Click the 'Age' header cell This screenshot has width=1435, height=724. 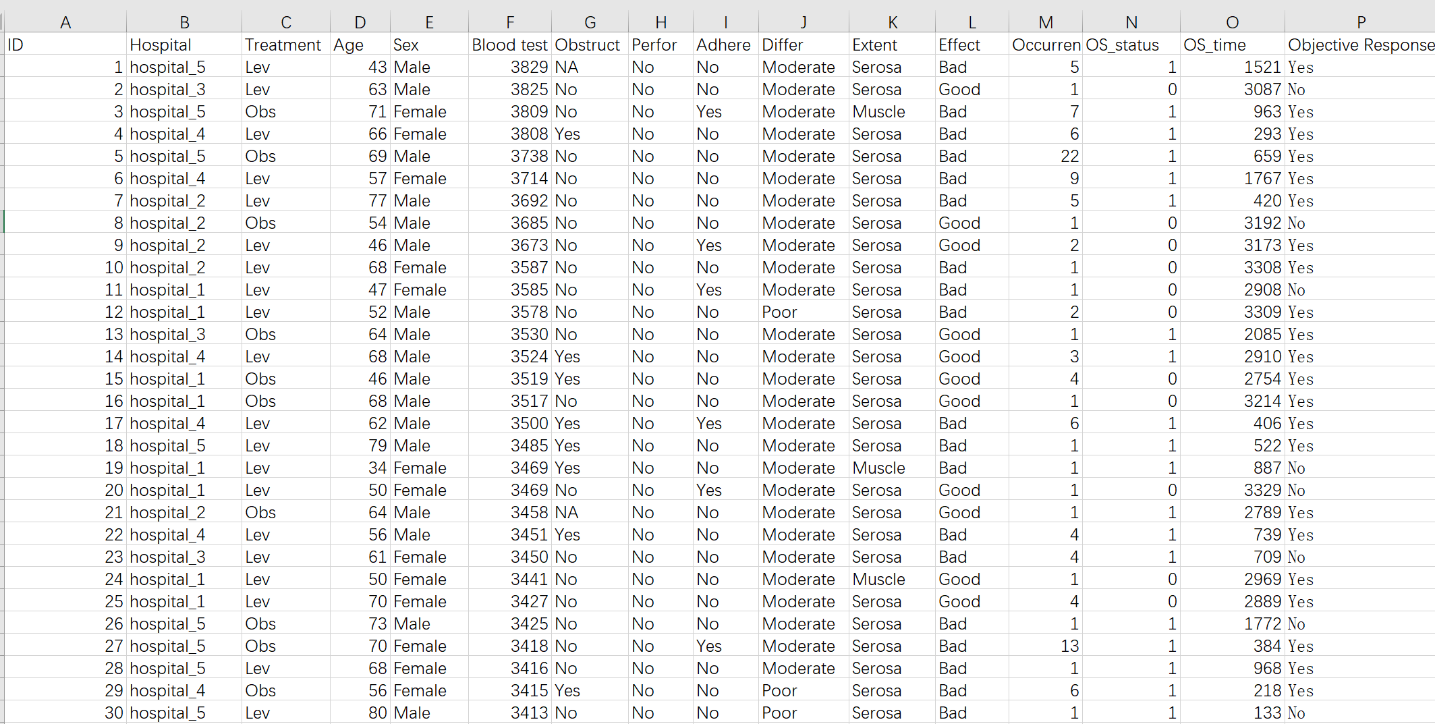coord(360,45)
